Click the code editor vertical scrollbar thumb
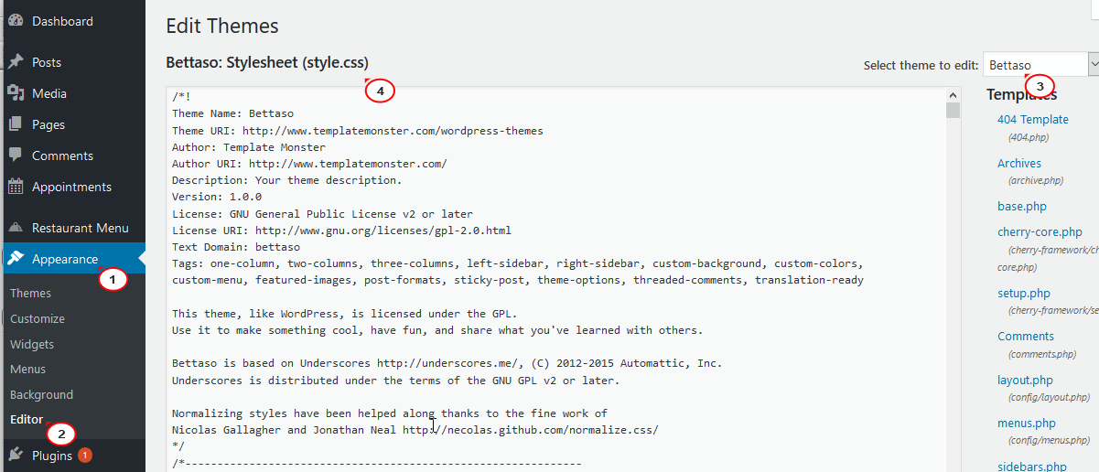 953,111
